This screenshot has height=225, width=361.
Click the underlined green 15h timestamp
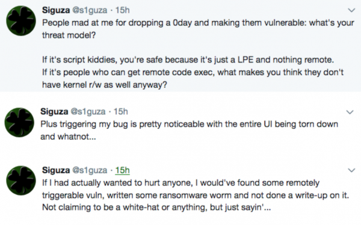(x=122, y=170)
